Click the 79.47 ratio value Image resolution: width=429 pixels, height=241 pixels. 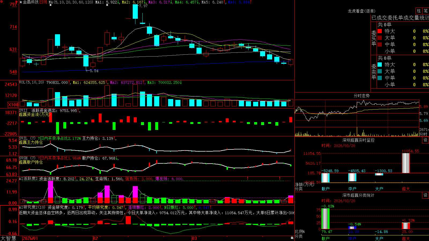coord(327,232)
